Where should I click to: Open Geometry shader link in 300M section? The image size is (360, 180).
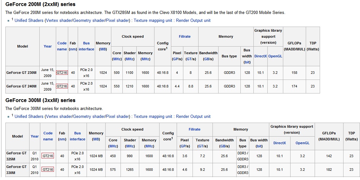[x=89, y=117]
